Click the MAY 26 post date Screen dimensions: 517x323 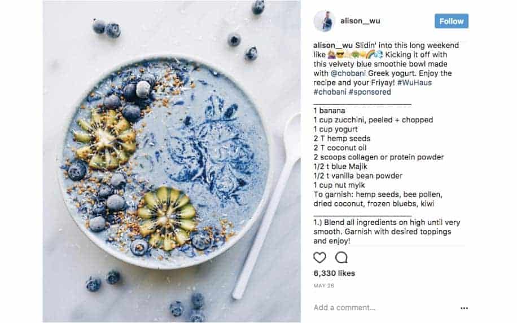tap(324, 285)
